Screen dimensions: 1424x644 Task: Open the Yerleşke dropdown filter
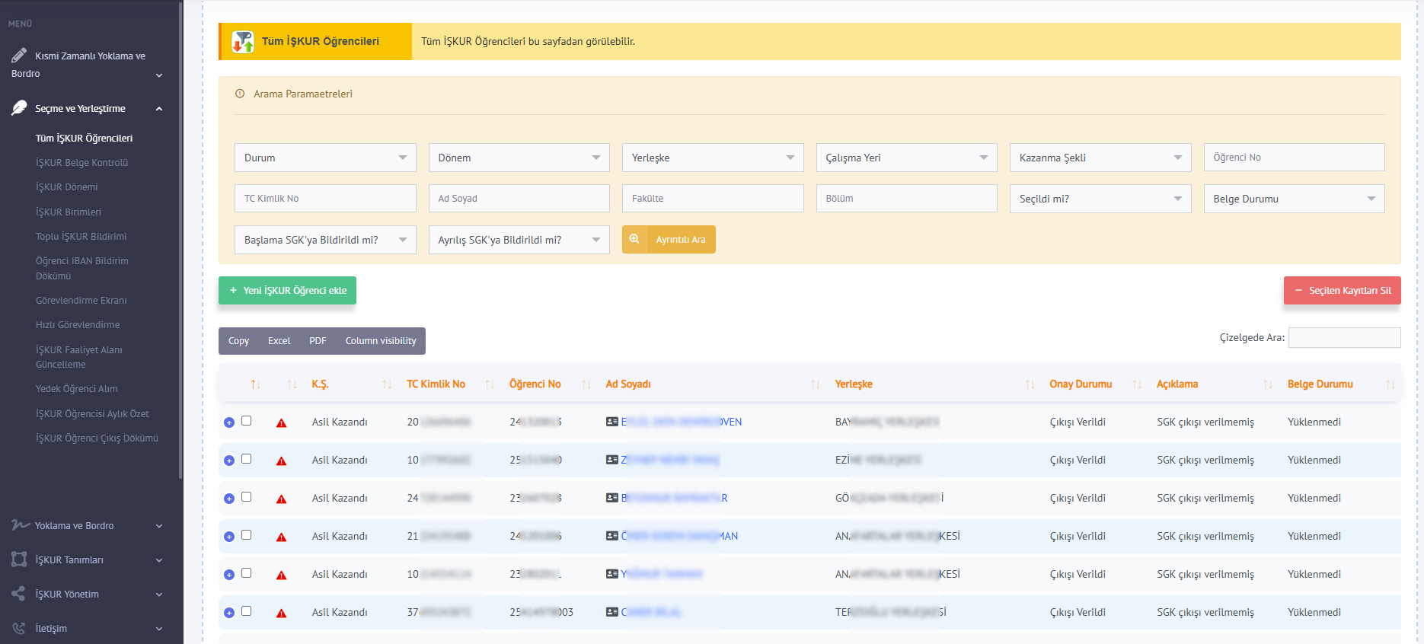[713, 158]
